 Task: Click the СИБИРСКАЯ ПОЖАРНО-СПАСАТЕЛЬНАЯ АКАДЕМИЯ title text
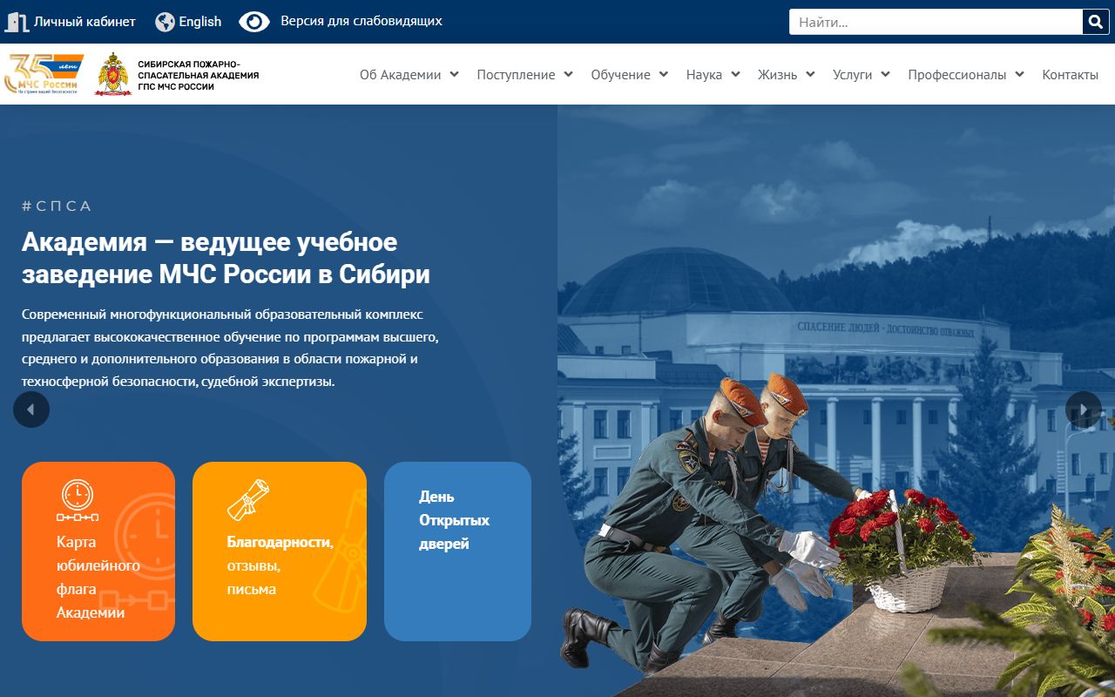pos(198,75)
